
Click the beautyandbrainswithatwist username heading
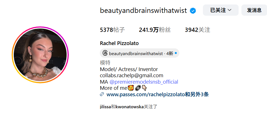pyautogui.click(x=143, y=11)
